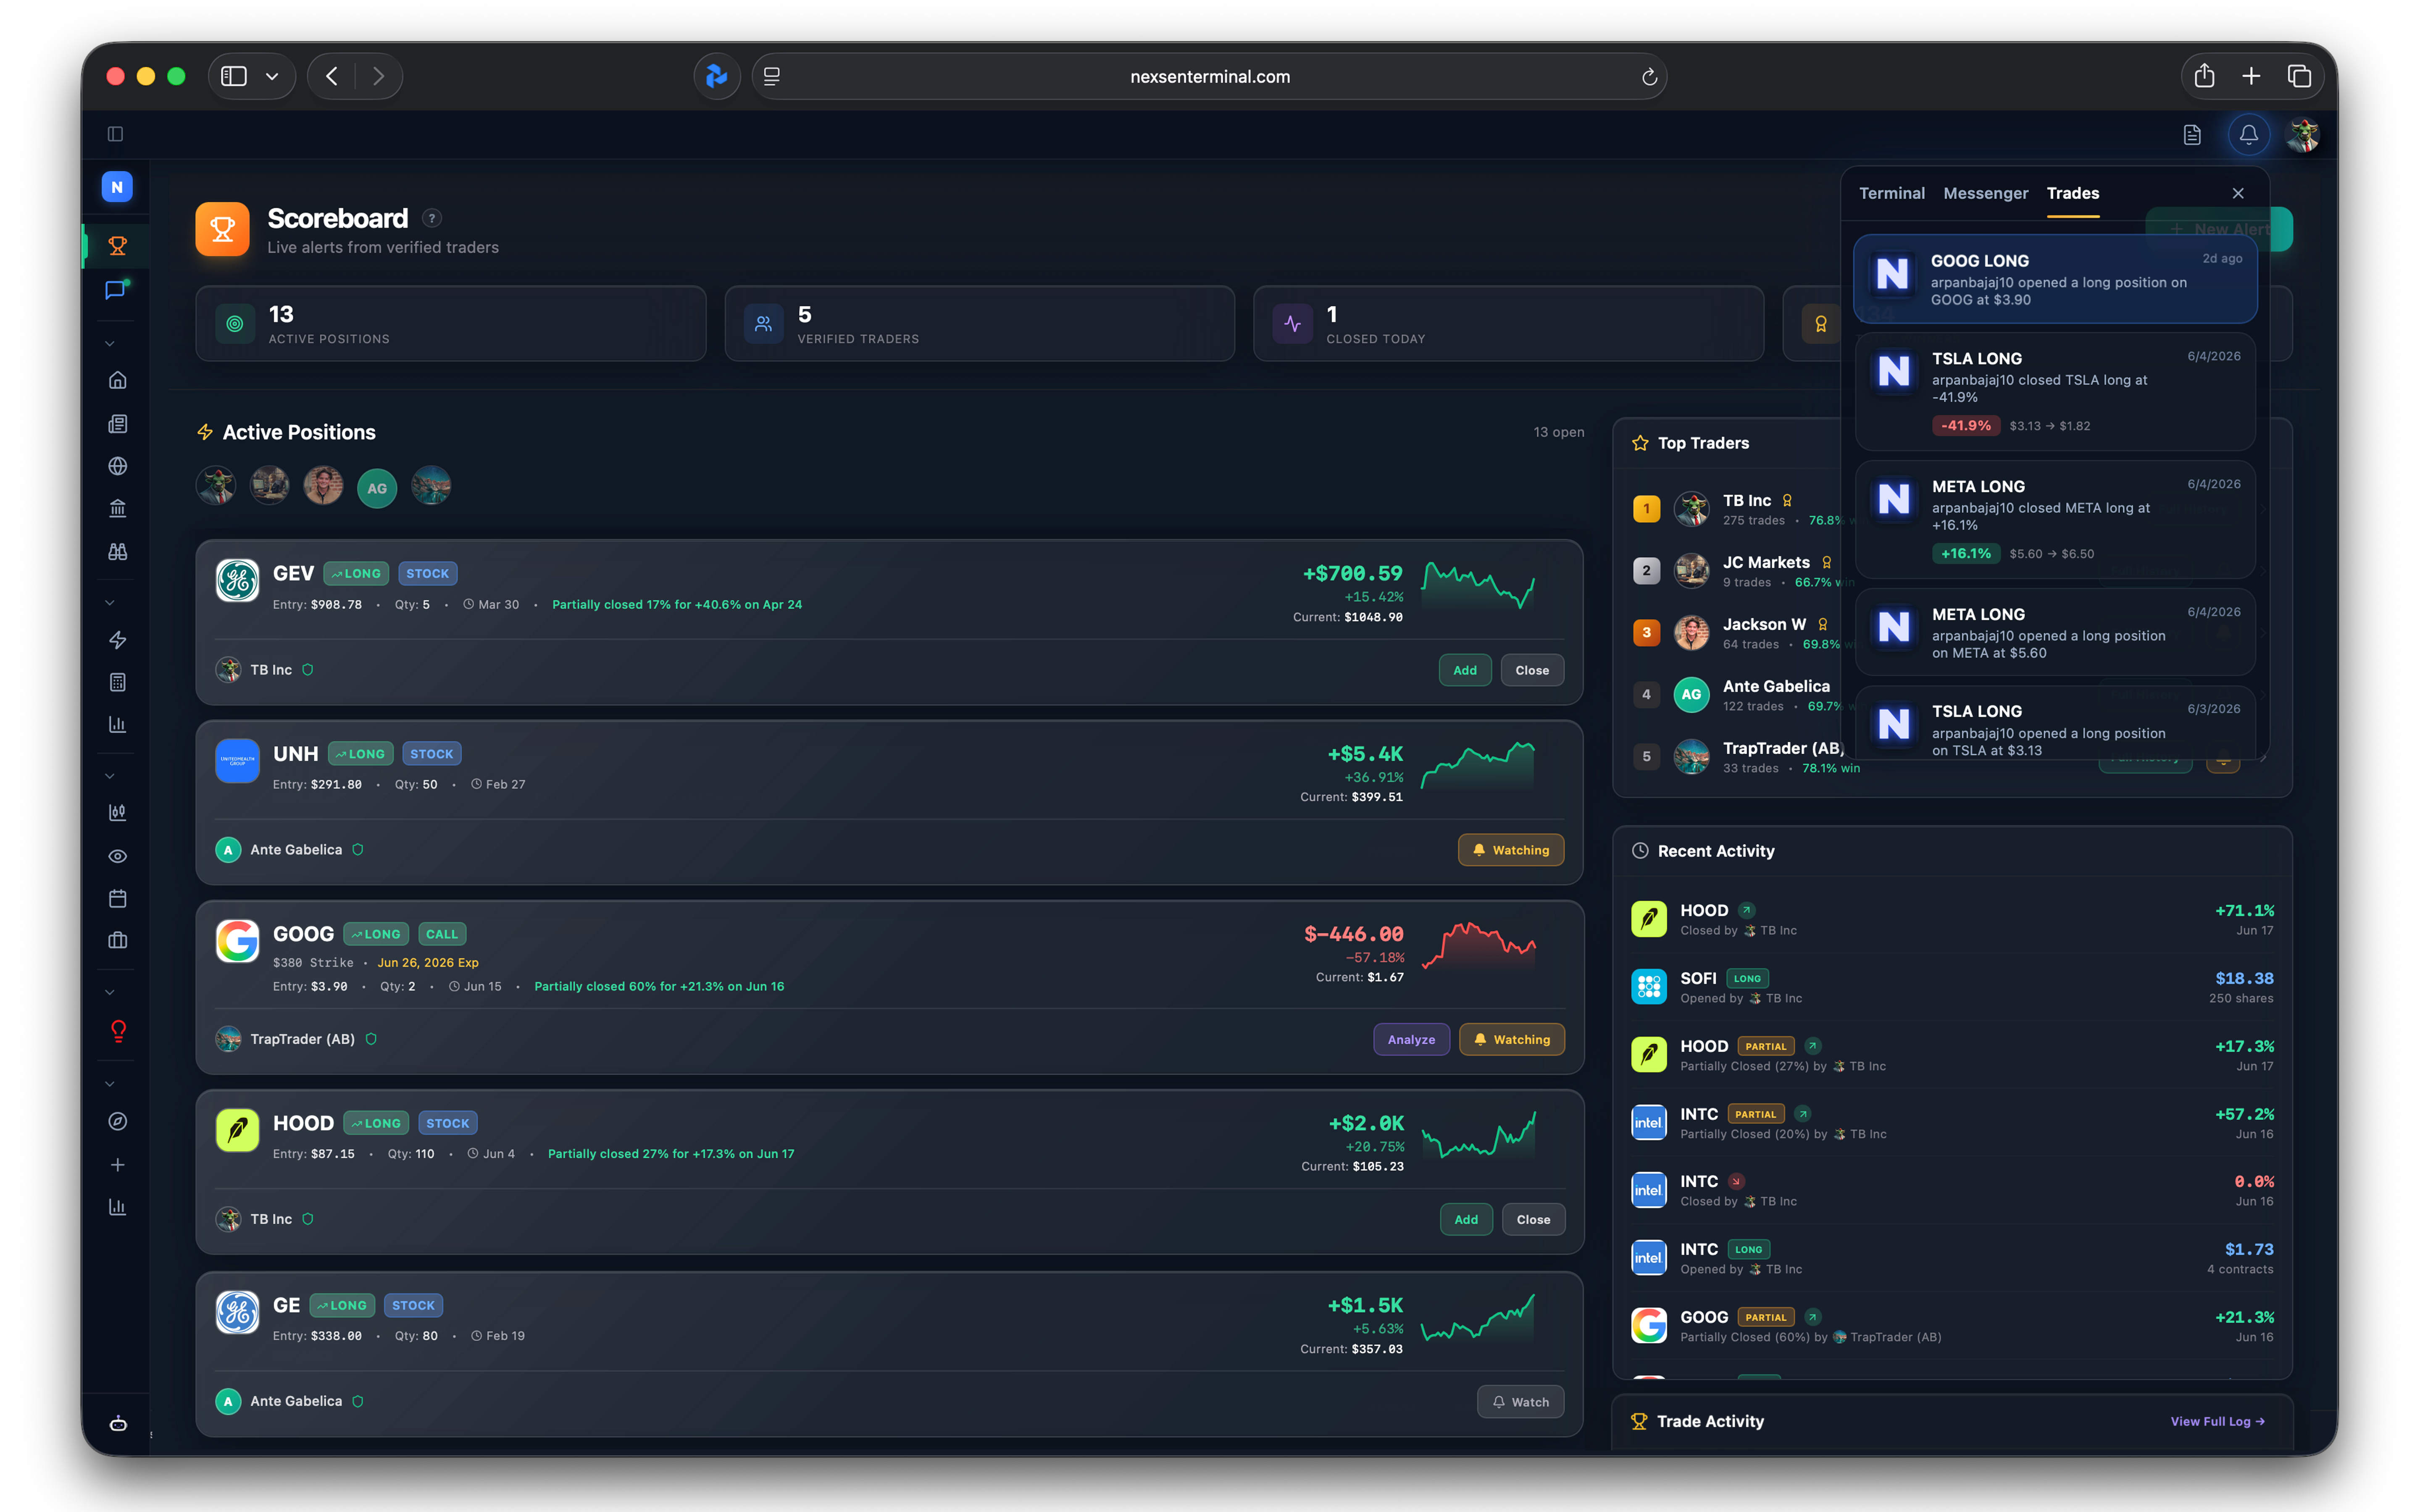Open the user profile avatar in top bar
This screenshot has width=2420, height=1512.
pyautogui.click(x=2303, y=134)
